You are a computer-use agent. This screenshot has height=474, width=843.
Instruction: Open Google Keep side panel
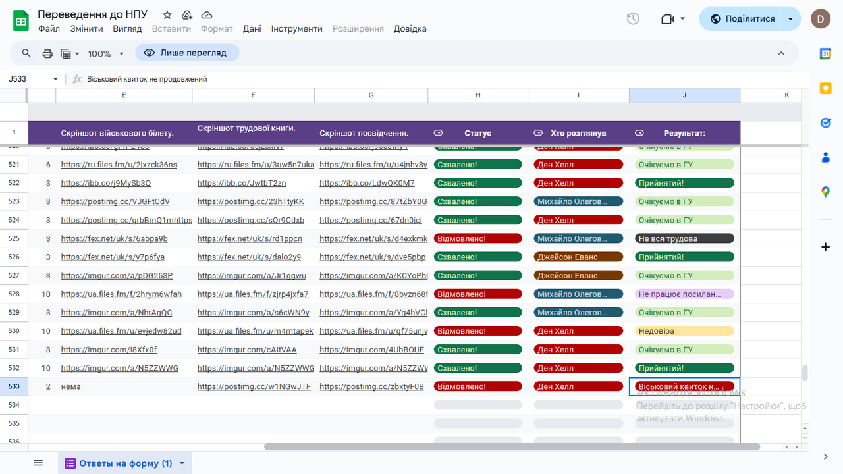click(825, 88)
